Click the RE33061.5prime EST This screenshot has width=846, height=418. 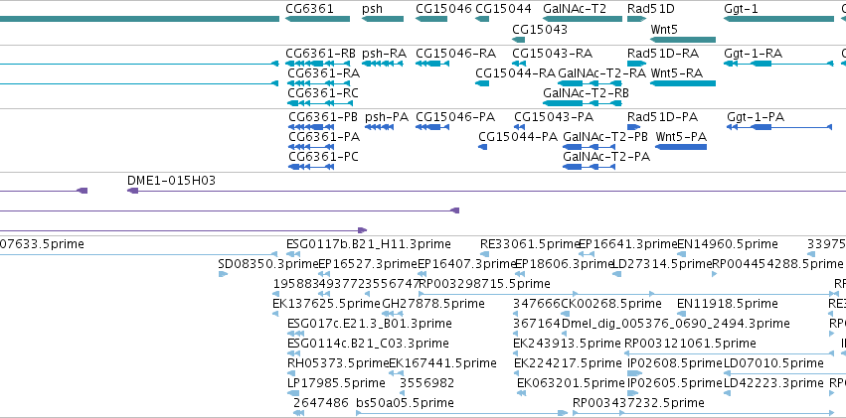coord(484,254)
